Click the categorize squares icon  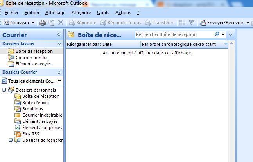click(x=183, y=23)
